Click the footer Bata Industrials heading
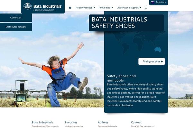This screenshot has width=193, height=128. tap(42, 122)
